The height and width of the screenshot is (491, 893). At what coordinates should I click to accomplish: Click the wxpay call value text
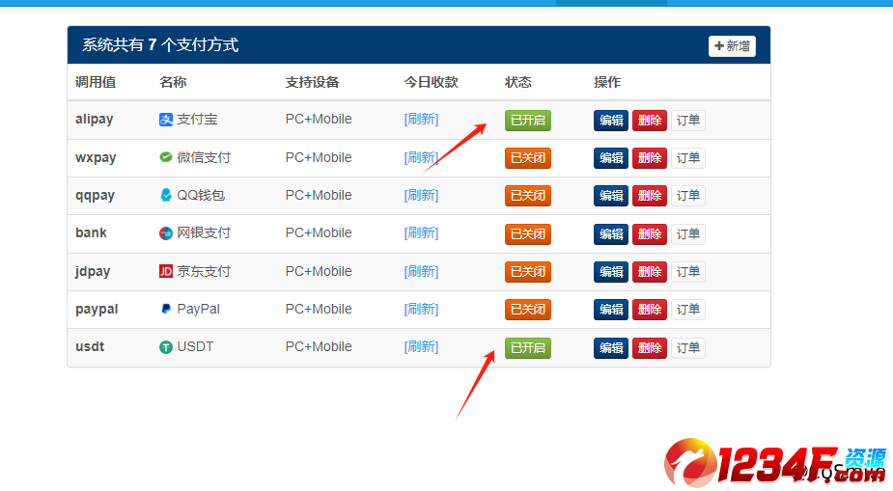tap(96, 157)
